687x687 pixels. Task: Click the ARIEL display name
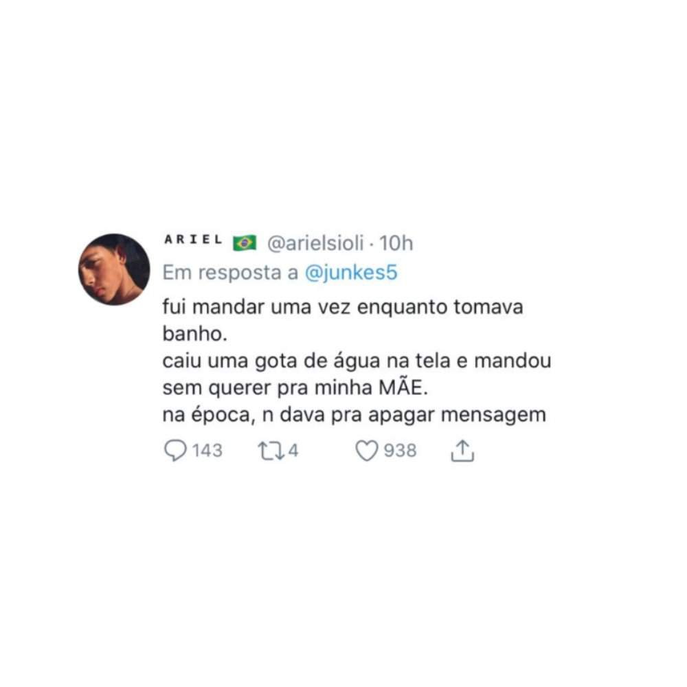coord(193,240)
